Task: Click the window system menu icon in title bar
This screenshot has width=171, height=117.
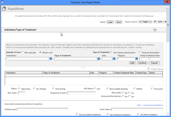Action: [x=2, y=2]
